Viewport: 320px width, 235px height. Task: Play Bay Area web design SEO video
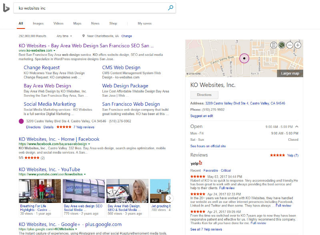tap(84, 191)
